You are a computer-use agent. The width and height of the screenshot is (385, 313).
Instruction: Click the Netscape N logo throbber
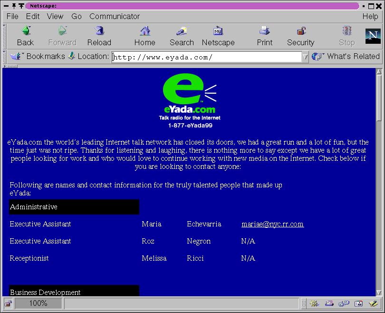click(x=373, y=36)
